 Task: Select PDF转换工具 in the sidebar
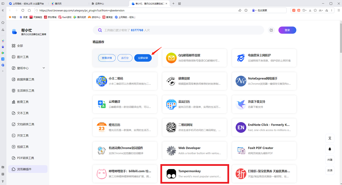tap(26, 158)
